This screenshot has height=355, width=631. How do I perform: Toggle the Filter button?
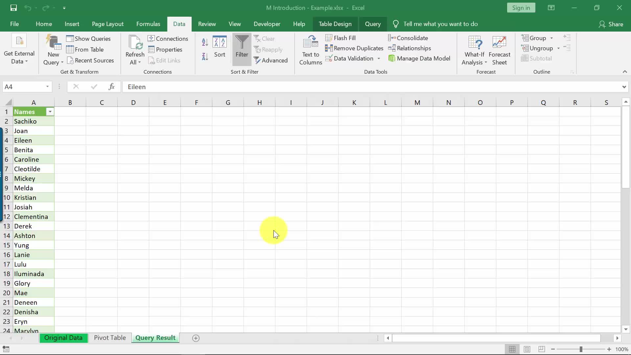tap(242, 49)
